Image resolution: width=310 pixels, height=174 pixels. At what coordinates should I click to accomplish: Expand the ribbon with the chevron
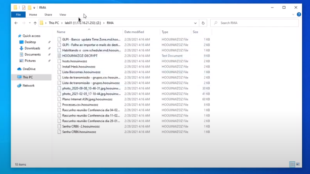(293, 14)
